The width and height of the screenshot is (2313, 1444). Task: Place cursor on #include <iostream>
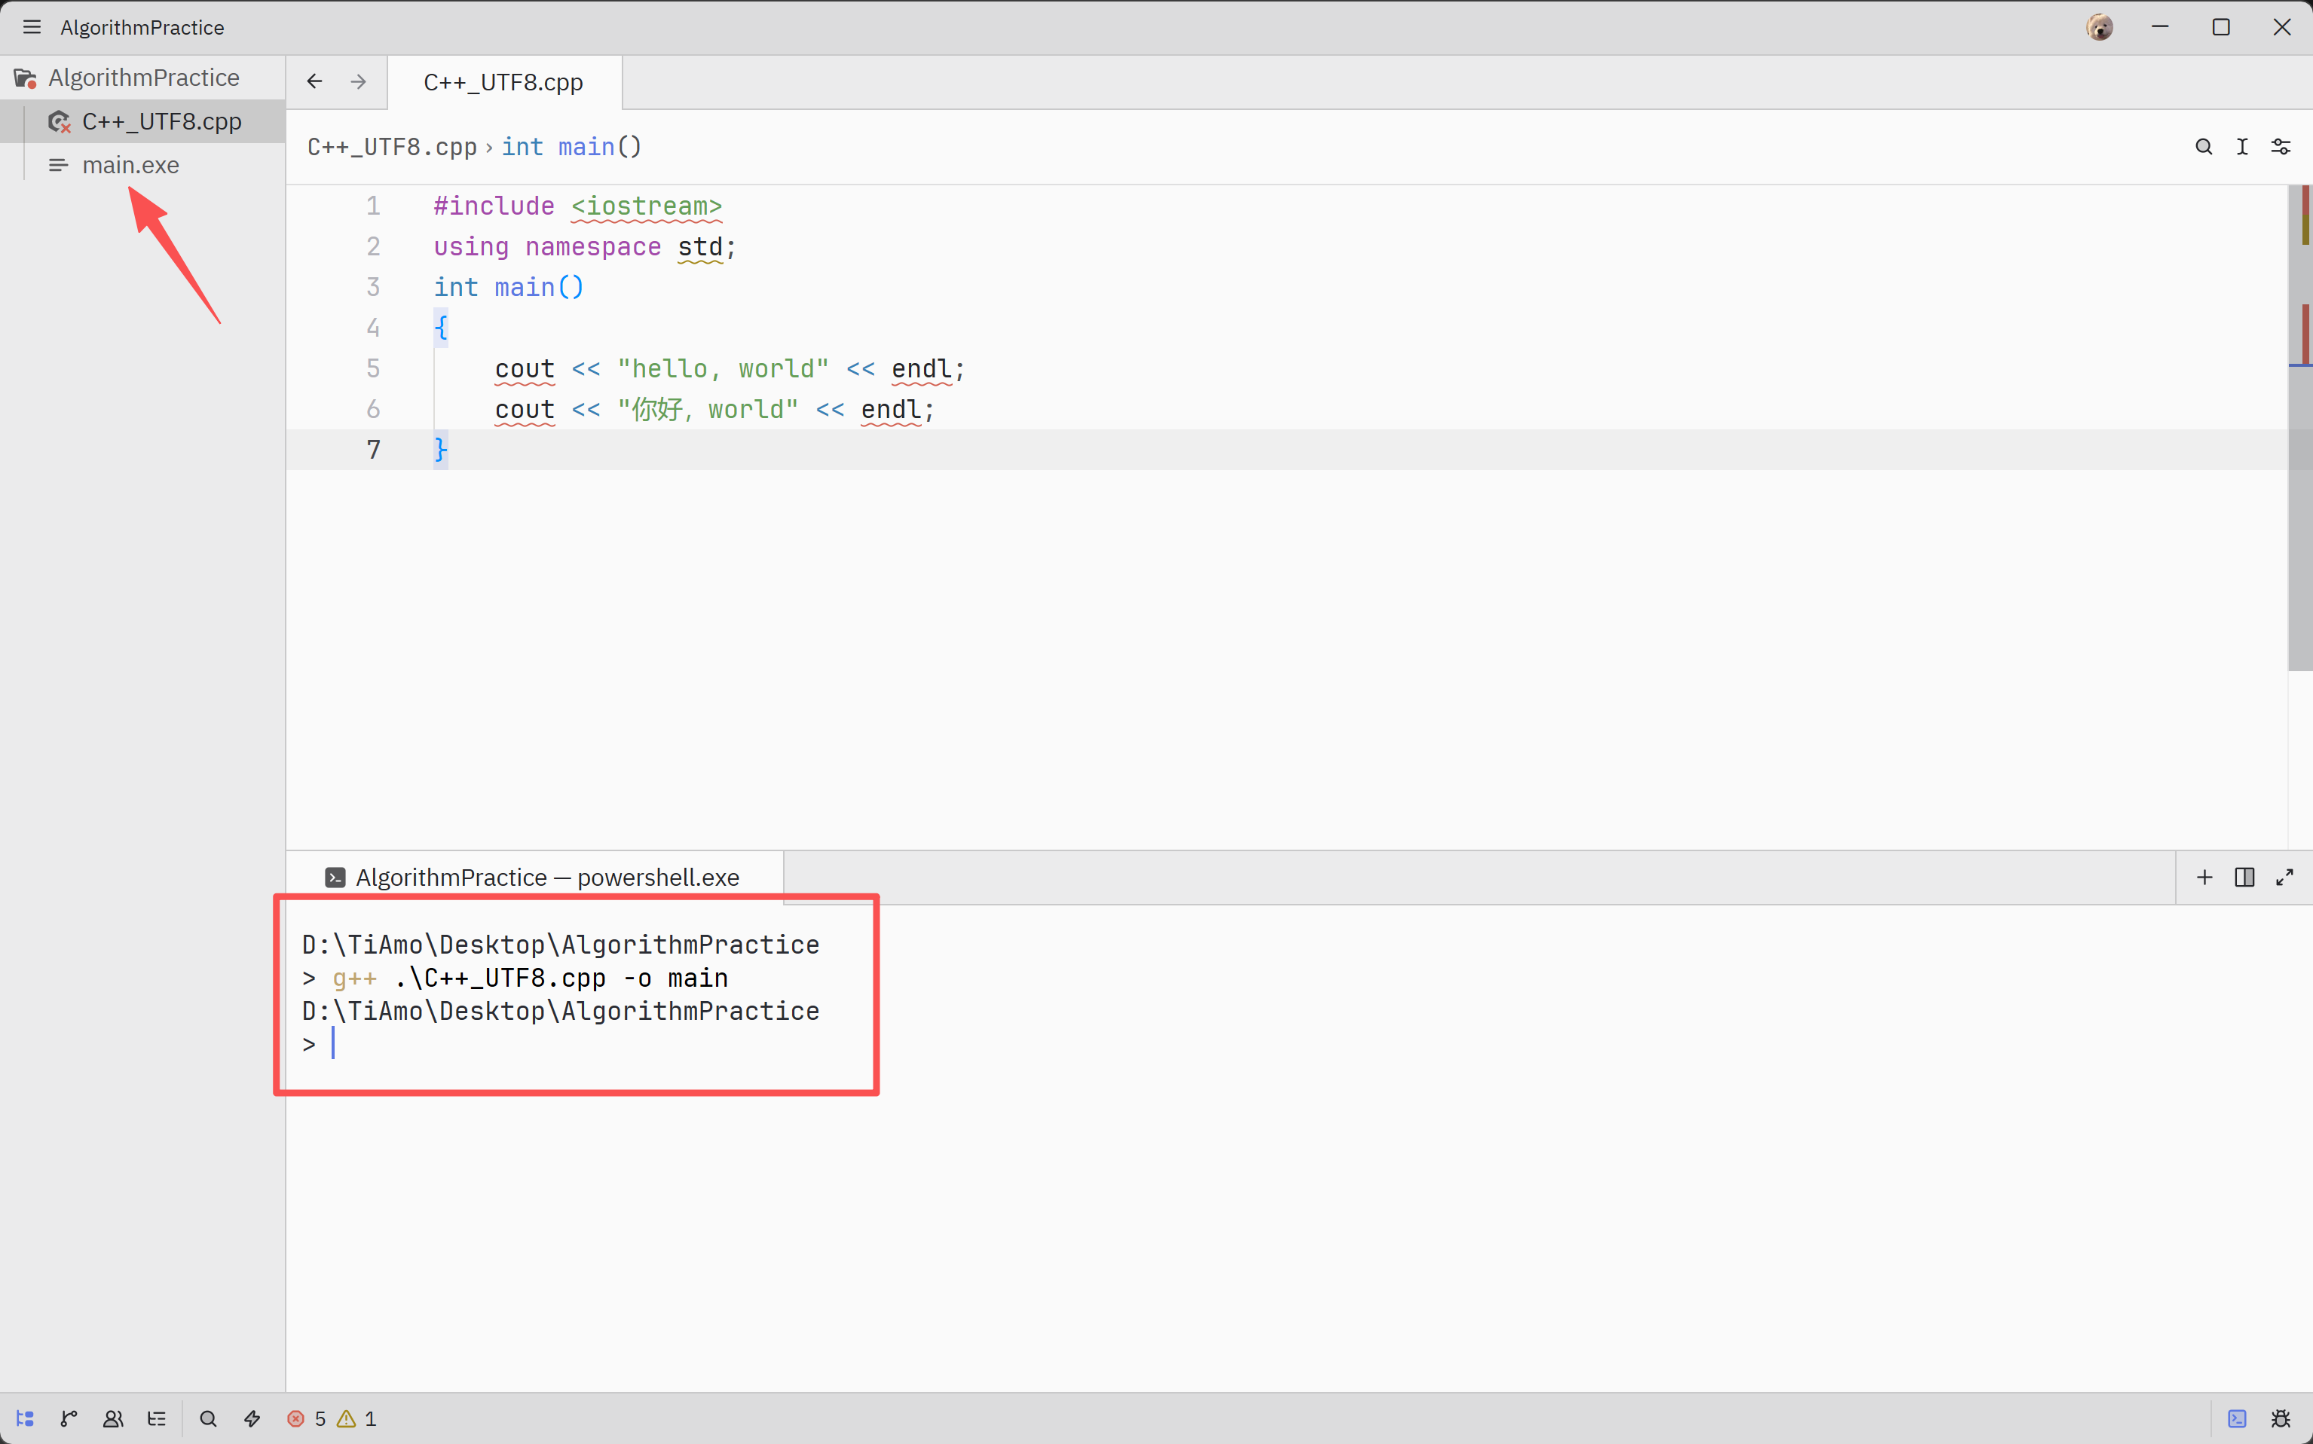[578, 206]
